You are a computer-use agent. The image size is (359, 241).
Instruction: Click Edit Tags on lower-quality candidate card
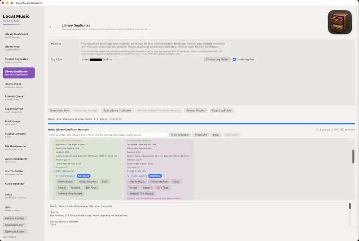91,188
